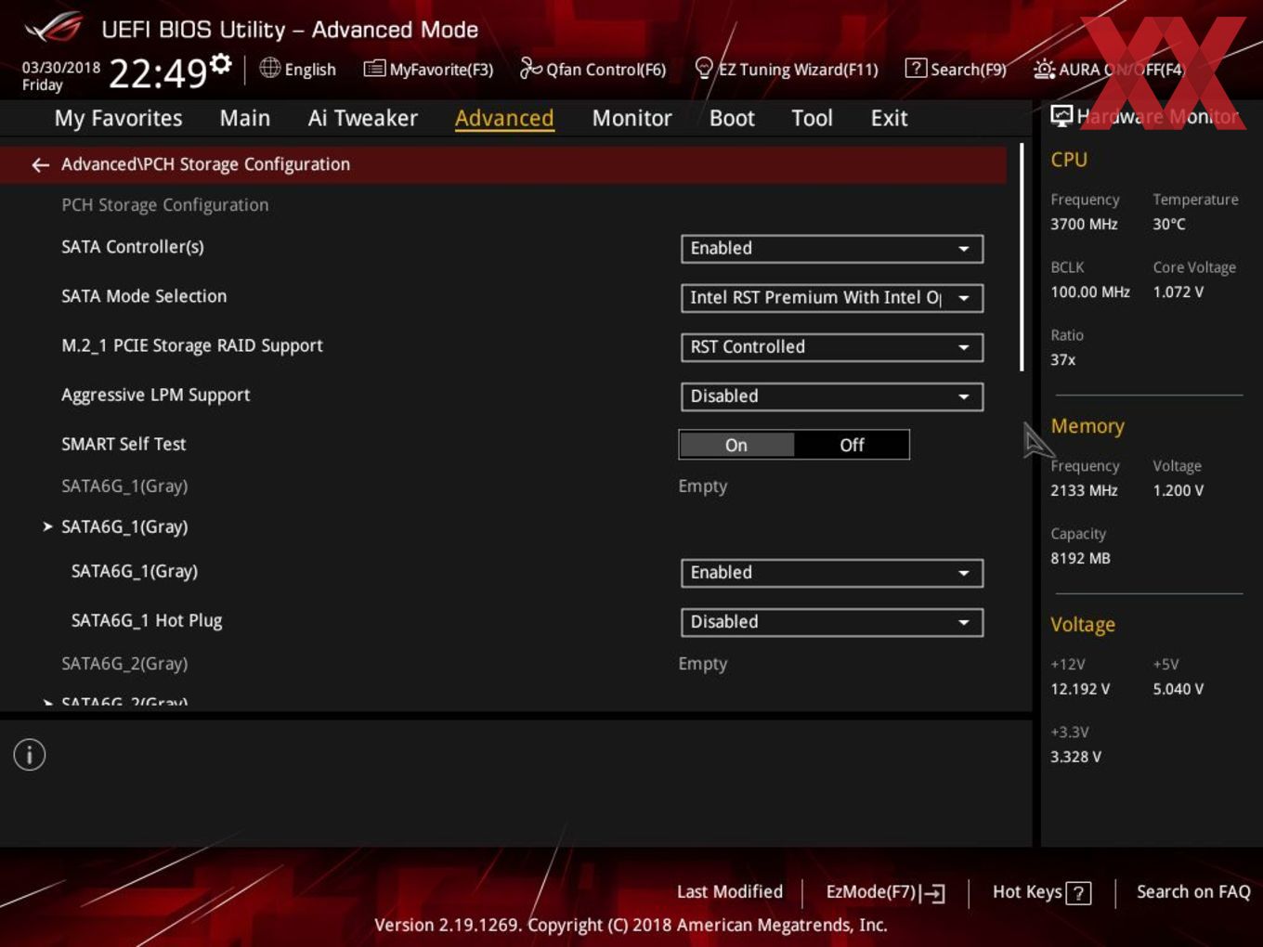Open Exit tab

[889, 118]
